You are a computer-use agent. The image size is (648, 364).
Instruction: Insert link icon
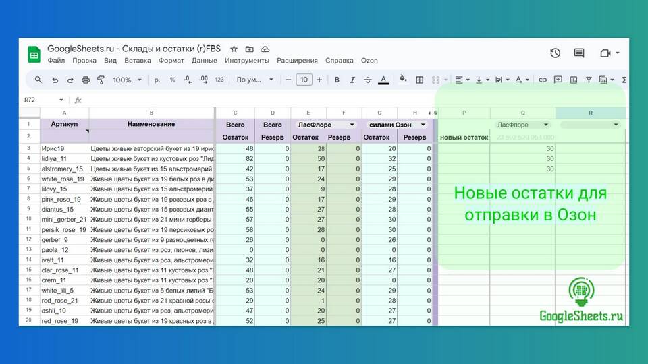pyautogui.click(x=542, y=80)
